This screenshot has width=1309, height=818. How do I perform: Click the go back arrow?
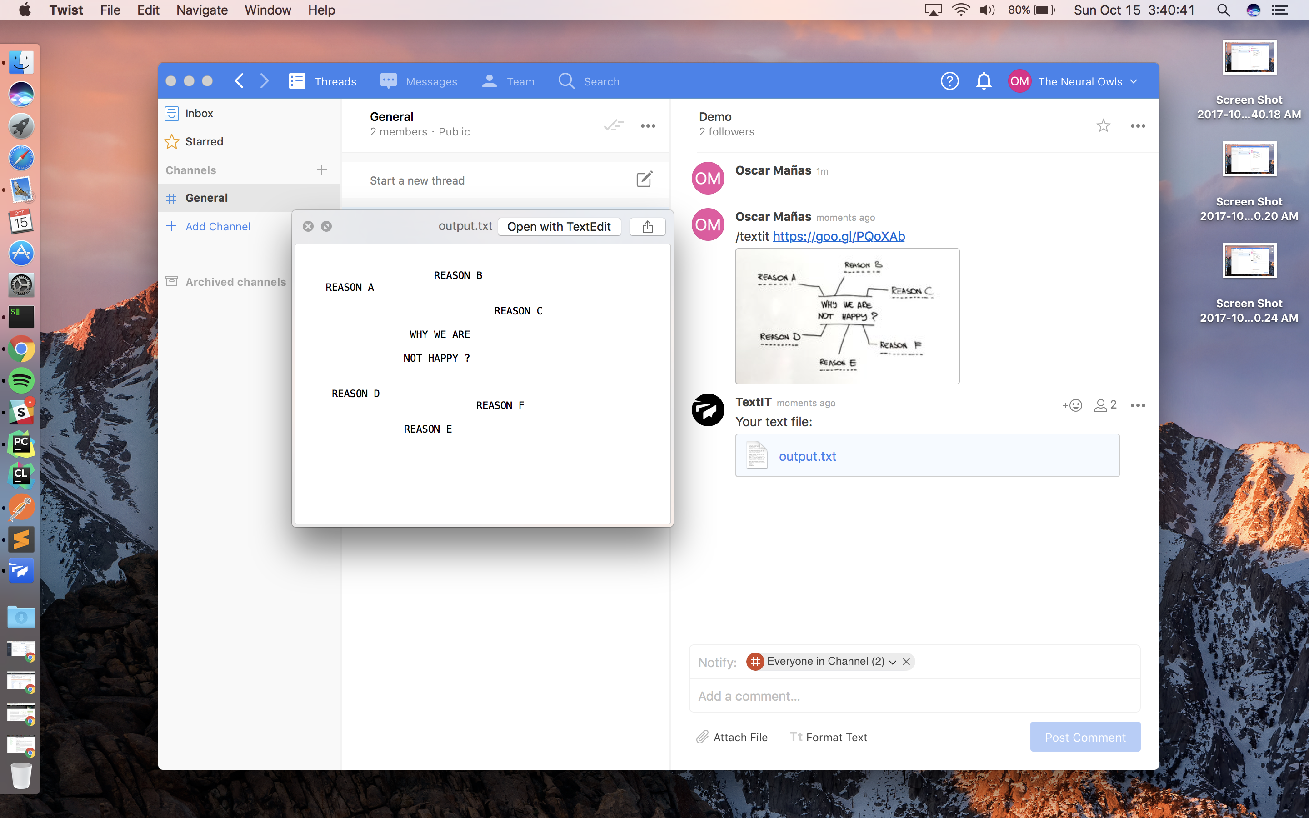tap(240, 81)
